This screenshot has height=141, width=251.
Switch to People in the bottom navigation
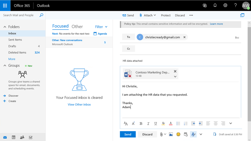point(22,137)
